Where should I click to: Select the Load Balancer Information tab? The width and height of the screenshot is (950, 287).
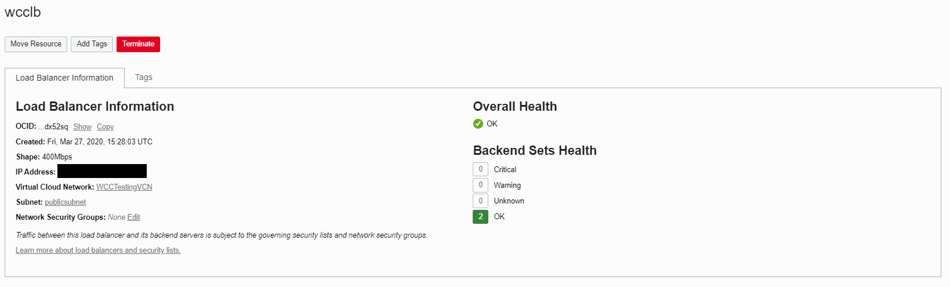(x=64, y=78)
